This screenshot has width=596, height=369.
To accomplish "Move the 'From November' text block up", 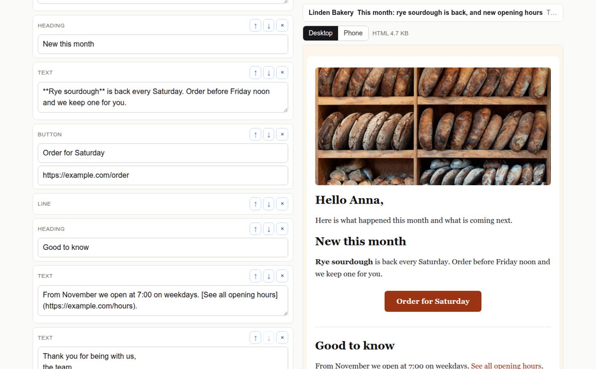I will [x=255, y=276].
